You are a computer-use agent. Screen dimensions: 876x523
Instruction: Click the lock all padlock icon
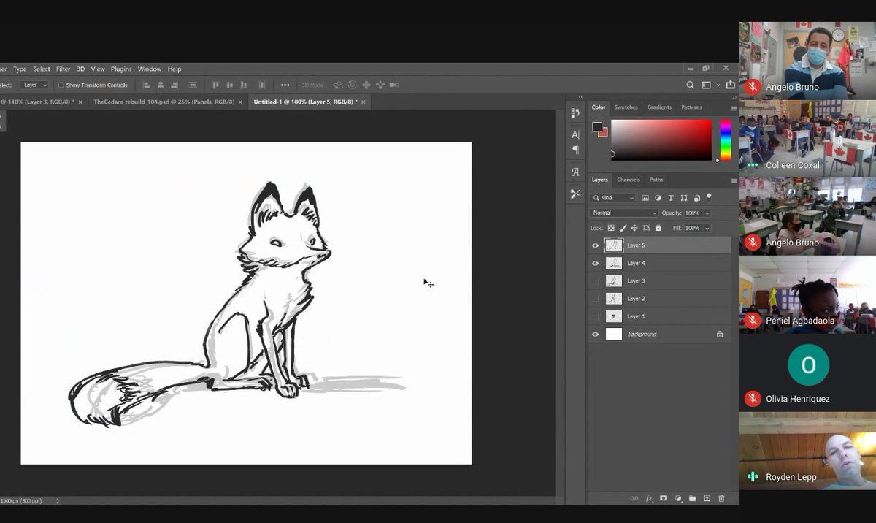pyautogui.click(x=658, y=228)
